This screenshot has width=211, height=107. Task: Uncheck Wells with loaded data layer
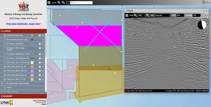tap(5, 35)
